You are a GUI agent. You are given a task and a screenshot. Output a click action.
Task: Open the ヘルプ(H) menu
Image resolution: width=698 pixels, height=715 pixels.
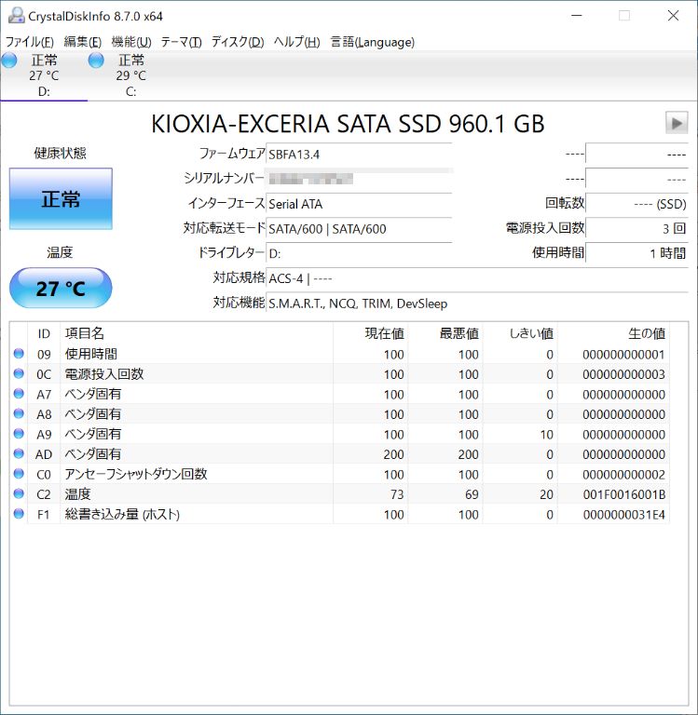click(x=296, y=42)
